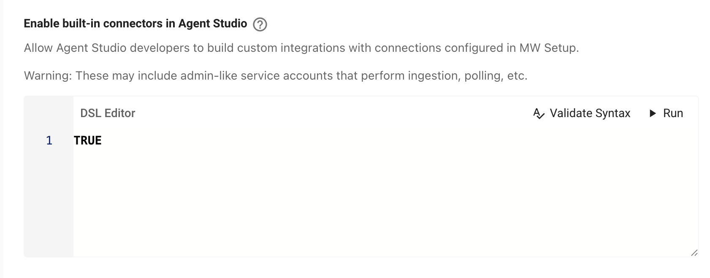Viewport: 710px width, 278px height.
Task: Click the gray line-number gutter below line 1
Action: point(49,202)
